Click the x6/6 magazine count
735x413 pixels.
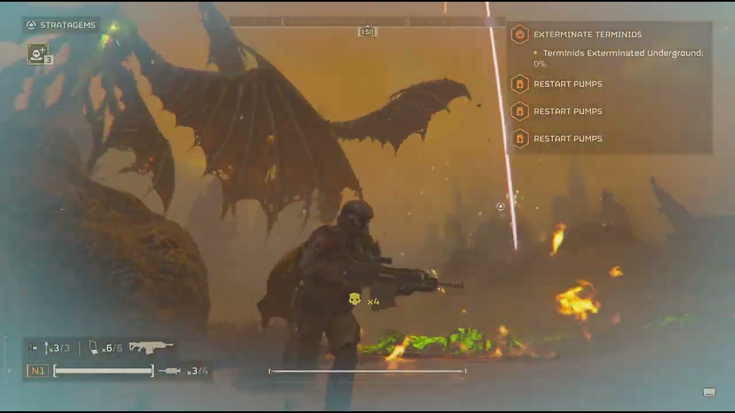(x=112, y=348)
